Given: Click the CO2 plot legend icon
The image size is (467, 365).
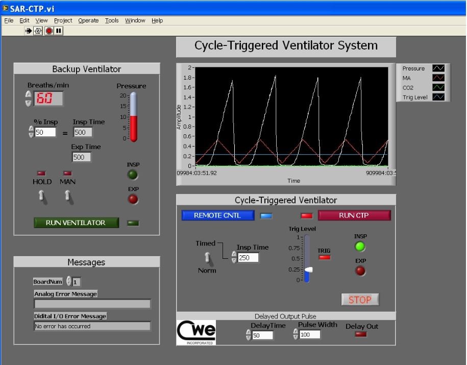Looking at the screenshot, I should pos(438,88).
